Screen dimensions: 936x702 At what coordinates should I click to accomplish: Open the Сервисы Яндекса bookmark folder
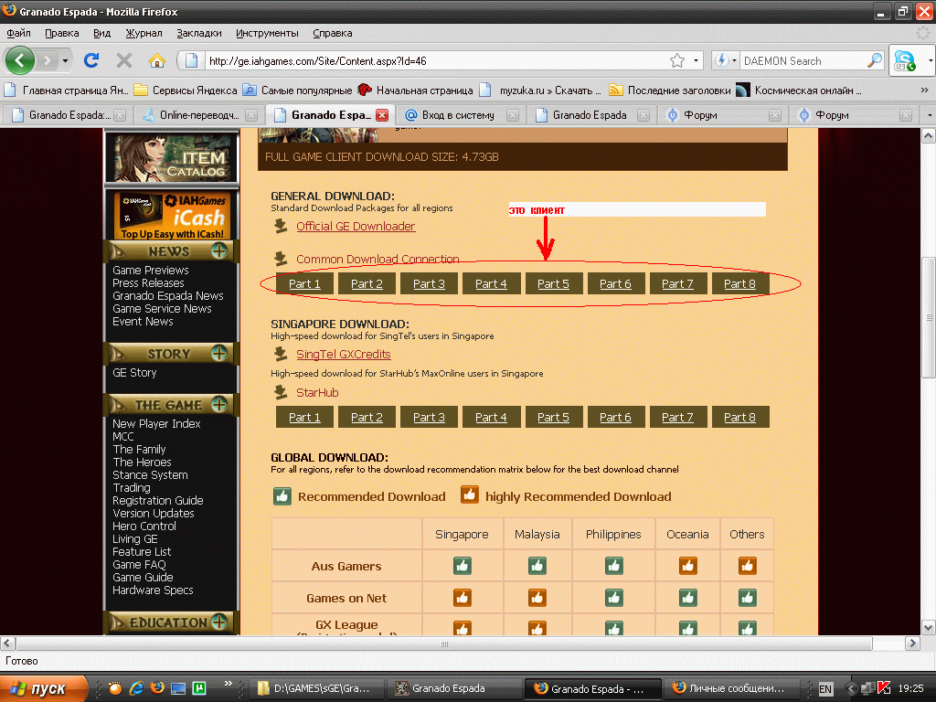point(186,90)
